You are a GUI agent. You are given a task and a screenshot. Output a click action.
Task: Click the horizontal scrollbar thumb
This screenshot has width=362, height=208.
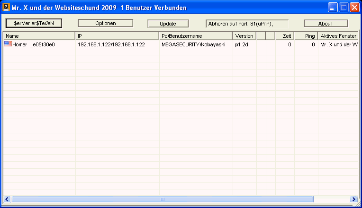tap(162, 199)
